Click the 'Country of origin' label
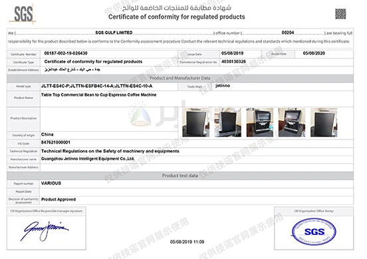367x259 pixels. pos(23,135)
